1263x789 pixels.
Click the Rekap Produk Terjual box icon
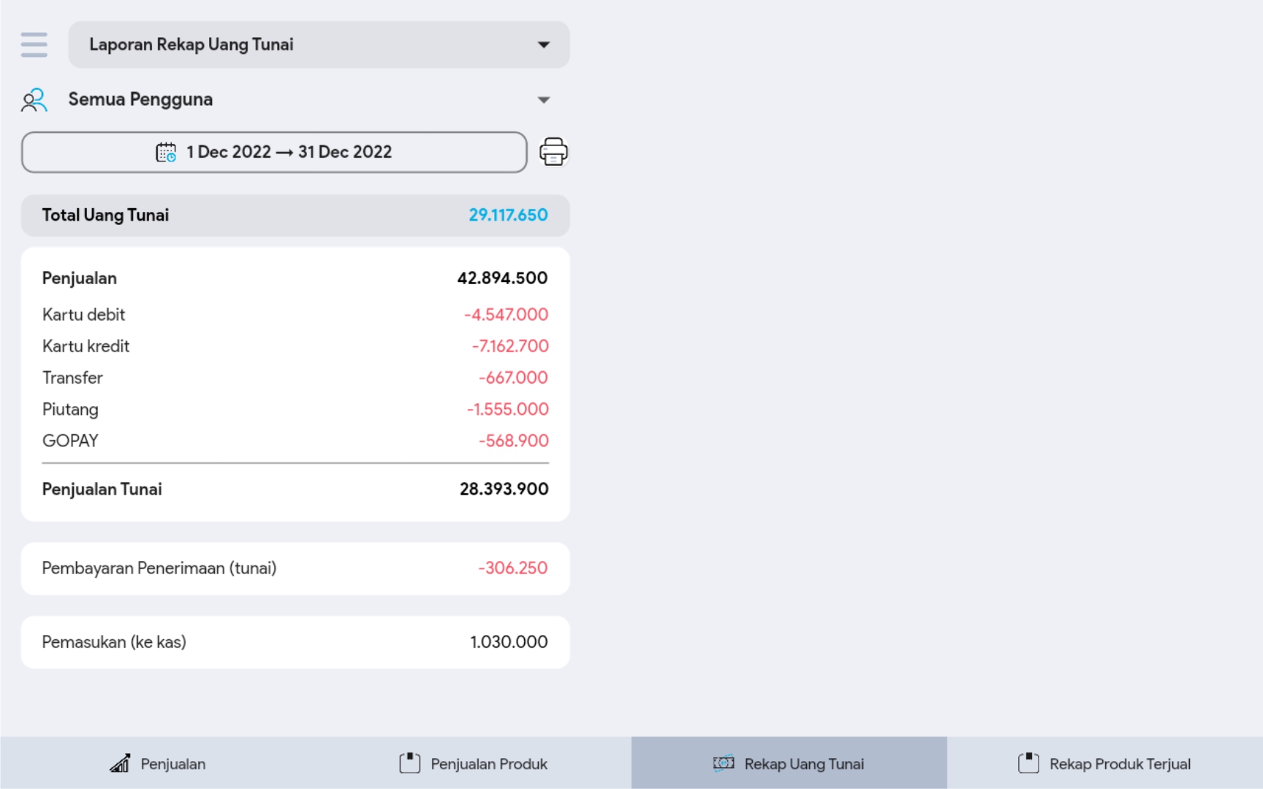click(x=1028, y=763)
